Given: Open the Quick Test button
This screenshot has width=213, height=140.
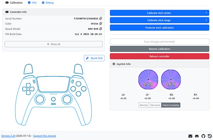Looking at the screenshot, I should tap(94, 58).
